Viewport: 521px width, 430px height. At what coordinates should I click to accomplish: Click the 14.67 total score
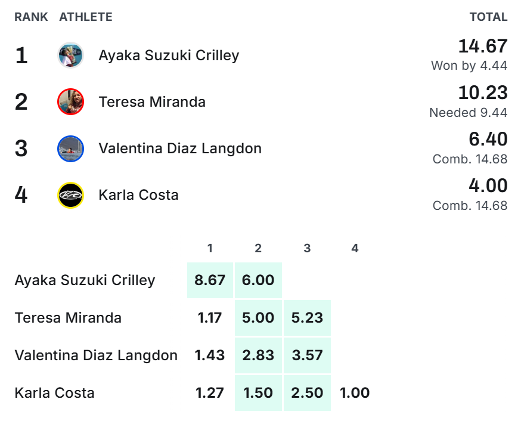pos(483,46)
